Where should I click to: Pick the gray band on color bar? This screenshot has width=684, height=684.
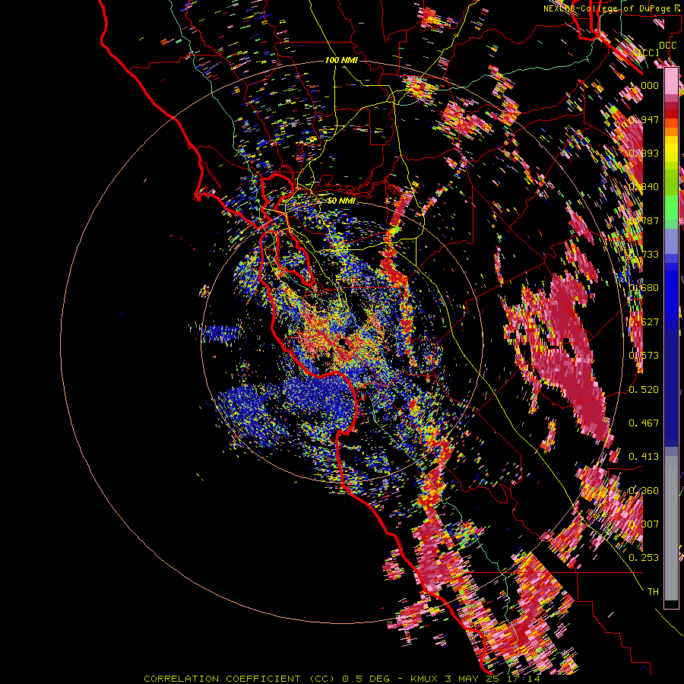click(671, 528)
